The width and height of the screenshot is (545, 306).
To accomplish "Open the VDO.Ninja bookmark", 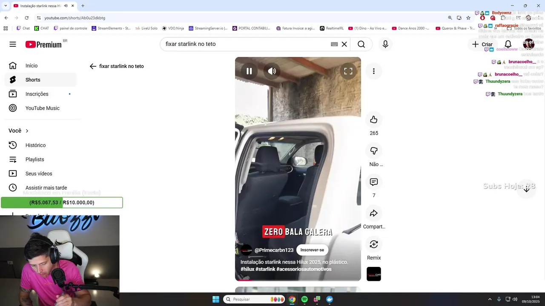I will [x=173, y=28].
